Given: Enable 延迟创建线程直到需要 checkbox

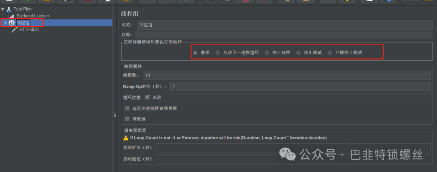Looking at the screenshot, I should coord(127,108).
